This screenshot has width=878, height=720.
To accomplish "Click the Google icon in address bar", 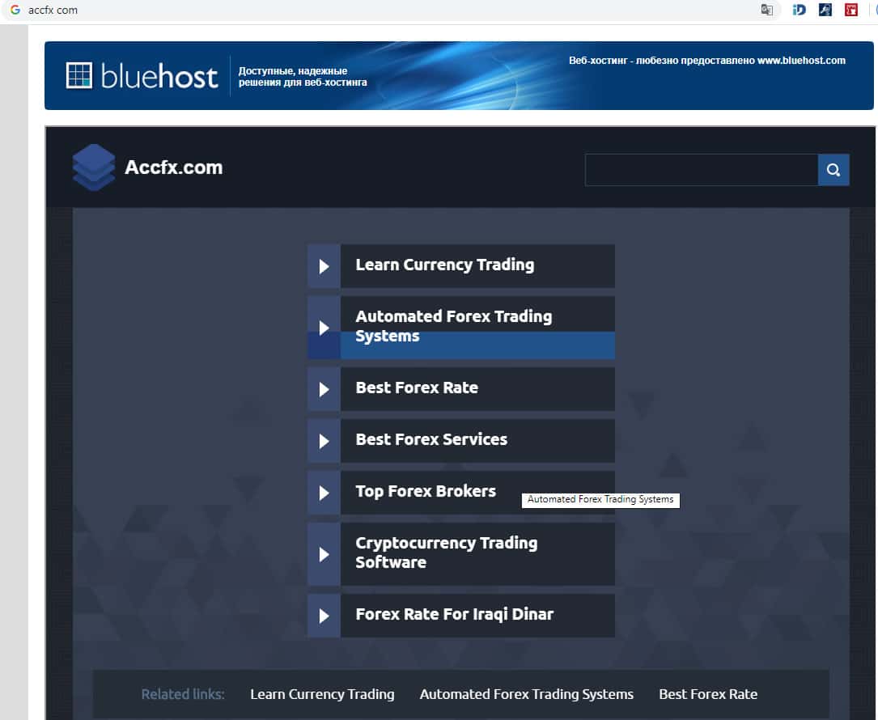I will click(15, 11).
